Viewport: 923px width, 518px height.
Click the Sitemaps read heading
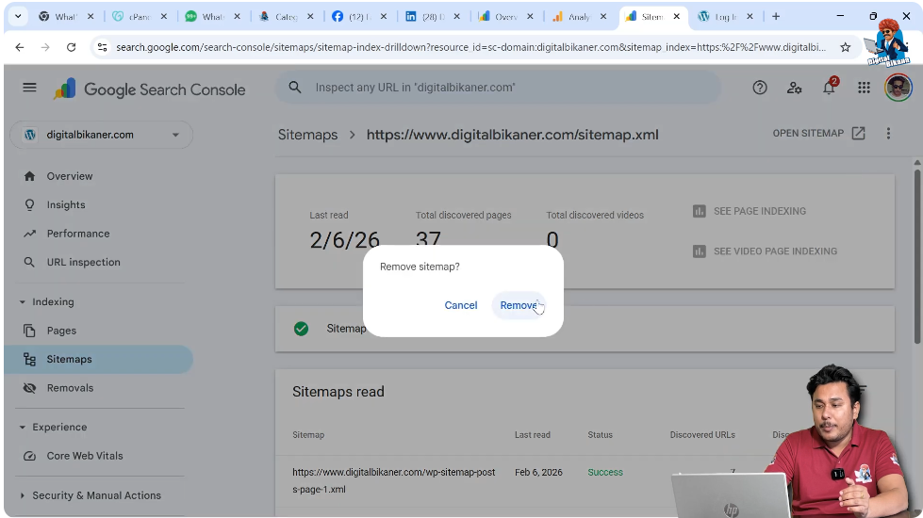338,392
